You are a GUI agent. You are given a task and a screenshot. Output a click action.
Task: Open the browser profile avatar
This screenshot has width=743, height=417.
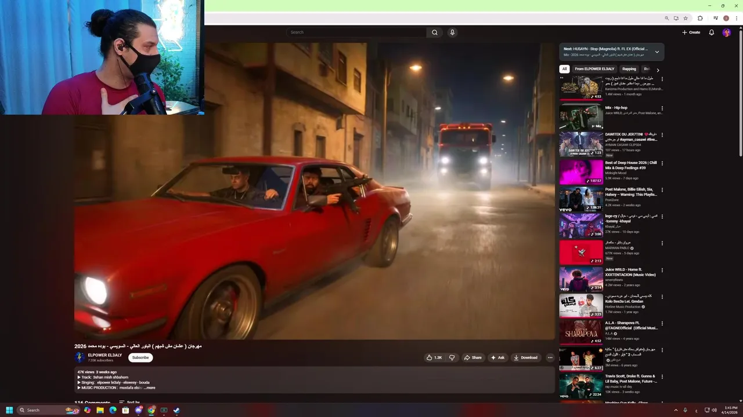pyautogui.click(x=726, y=19)
